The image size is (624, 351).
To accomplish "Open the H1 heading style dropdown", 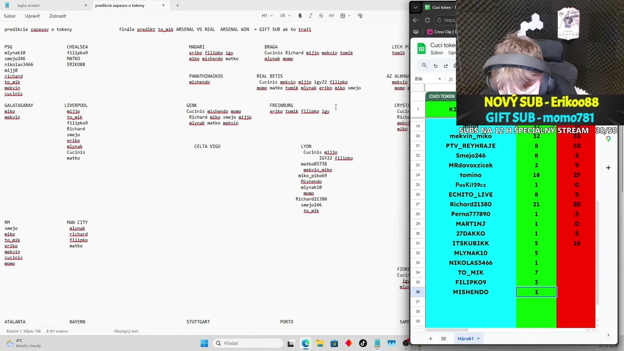I will click(x=267, y=16).
